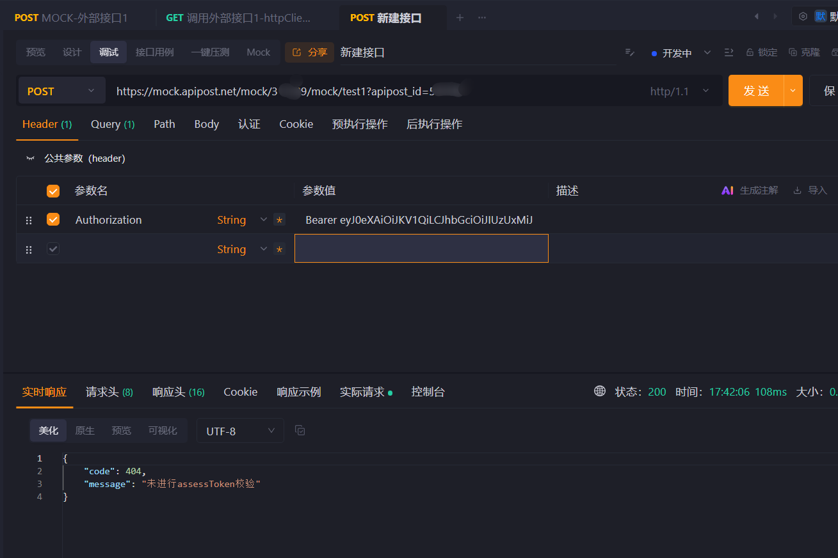Open the 接口用例 tab

[x=155, y=52]
